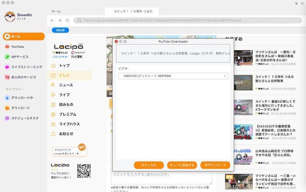Click the M3U8 badge button
Viewport: 306px width, 192px height.
coord(60,30)
